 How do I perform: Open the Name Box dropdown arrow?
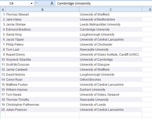(x=31, y=4)
